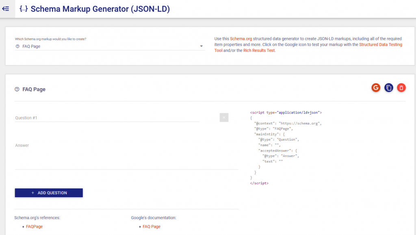
Task: Click the ADD QUESTION button
Action: (x=49, y=193)
